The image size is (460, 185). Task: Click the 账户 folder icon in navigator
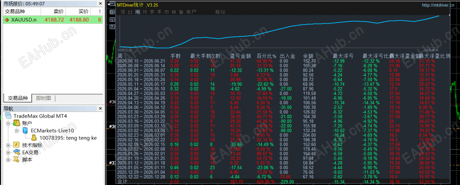16,123
